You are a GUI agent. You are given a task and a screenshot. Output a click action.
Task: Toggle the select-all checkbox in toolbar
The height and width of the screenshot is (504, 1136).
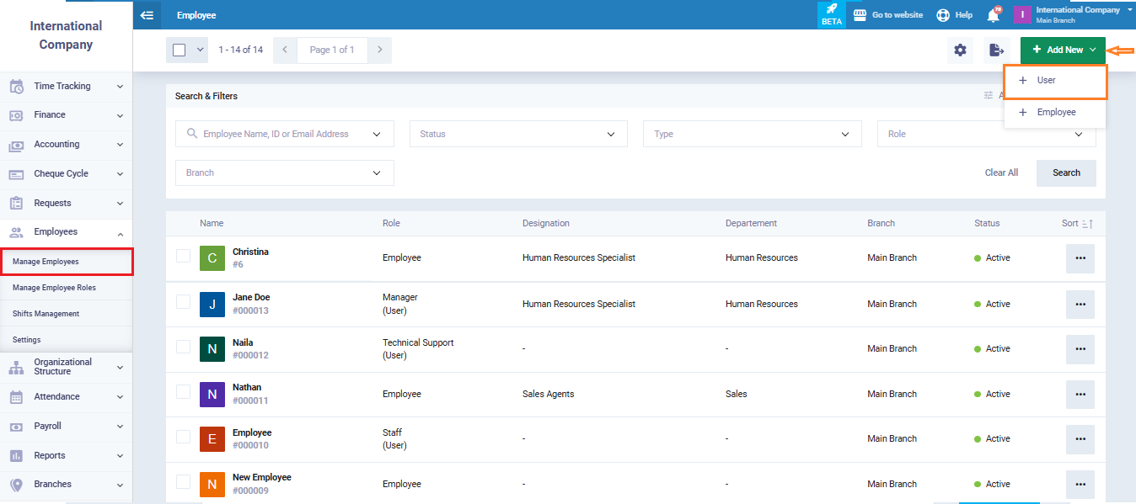click(x=180, y=50)
